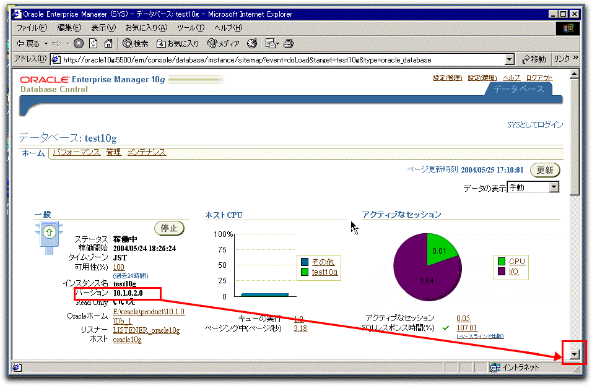Click the 更新 refresh button
The width and height of the screenshot is (592, 386).
[x=545, y=170]
